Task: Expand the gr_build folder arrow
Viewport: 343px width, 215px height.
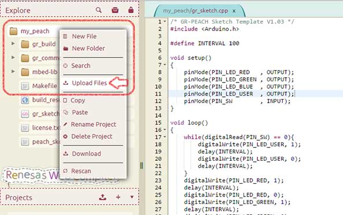Action: (x=13, y=44)
